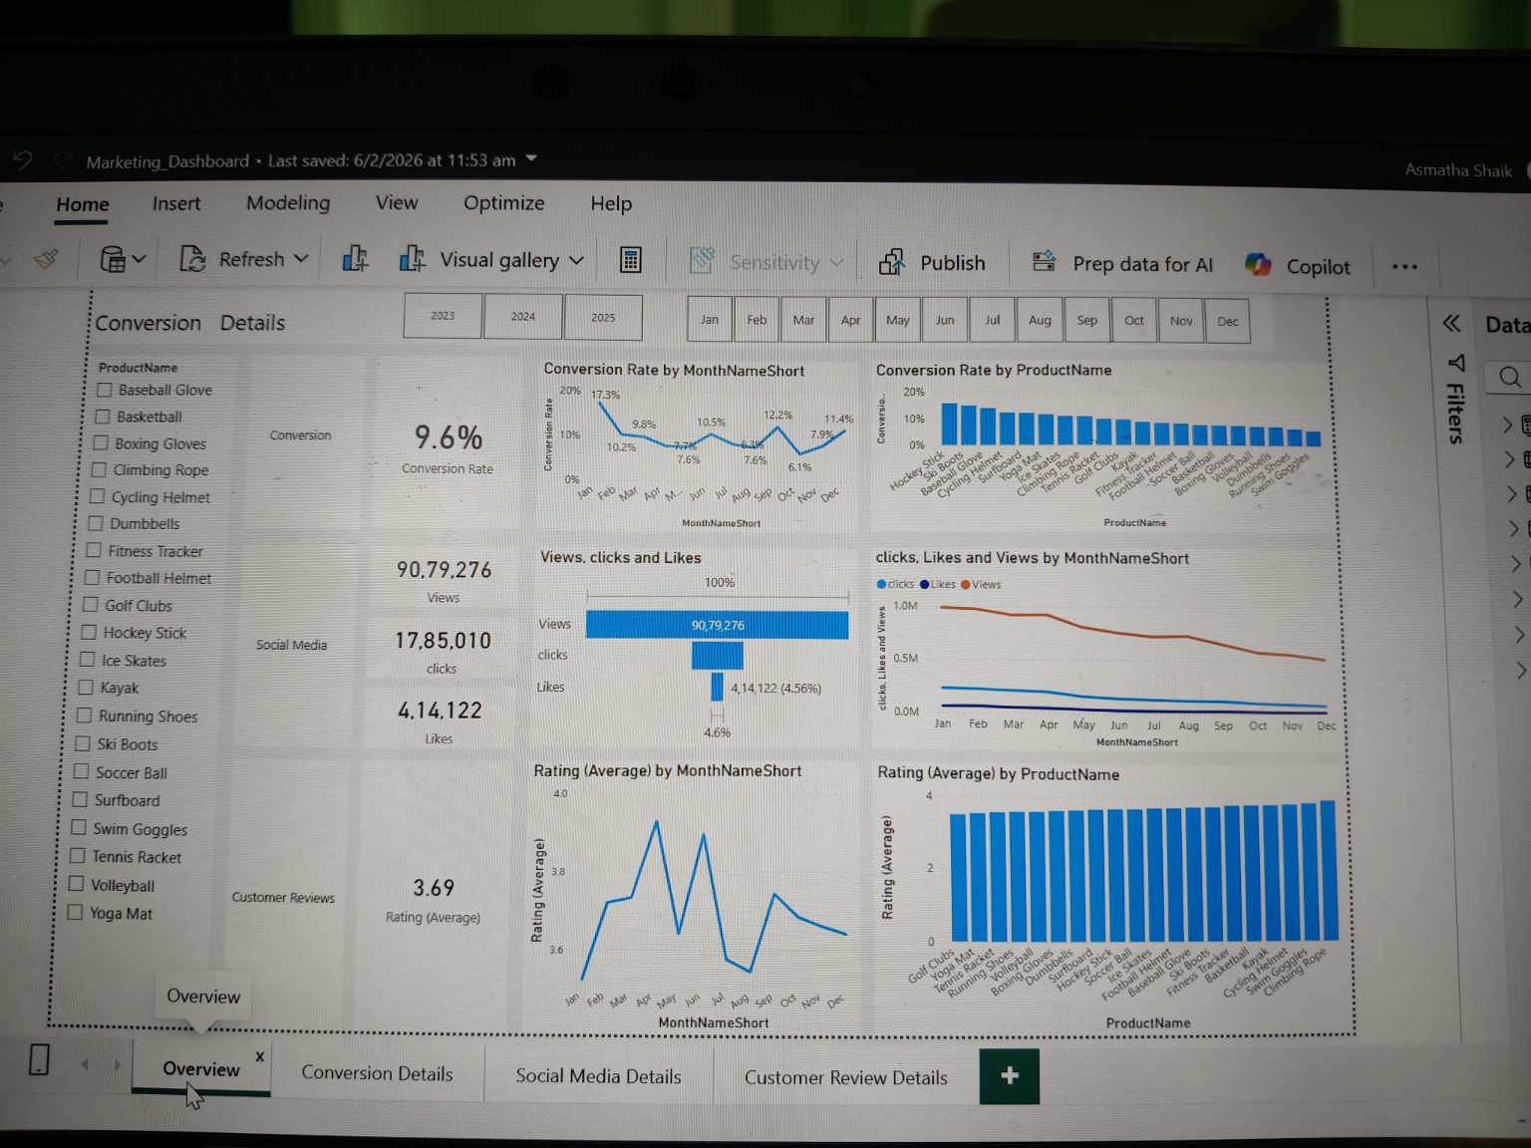Collapse the pane with the double chevron
This screenshot has height=1148, width=1531.
click(1451, 323)
